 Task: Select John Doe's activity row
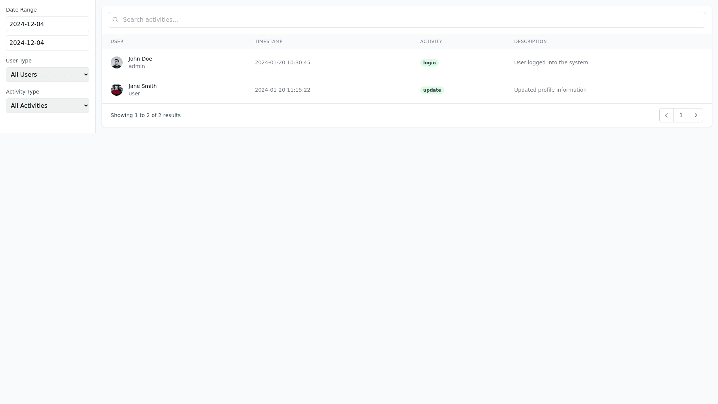(x=337, y=62)
